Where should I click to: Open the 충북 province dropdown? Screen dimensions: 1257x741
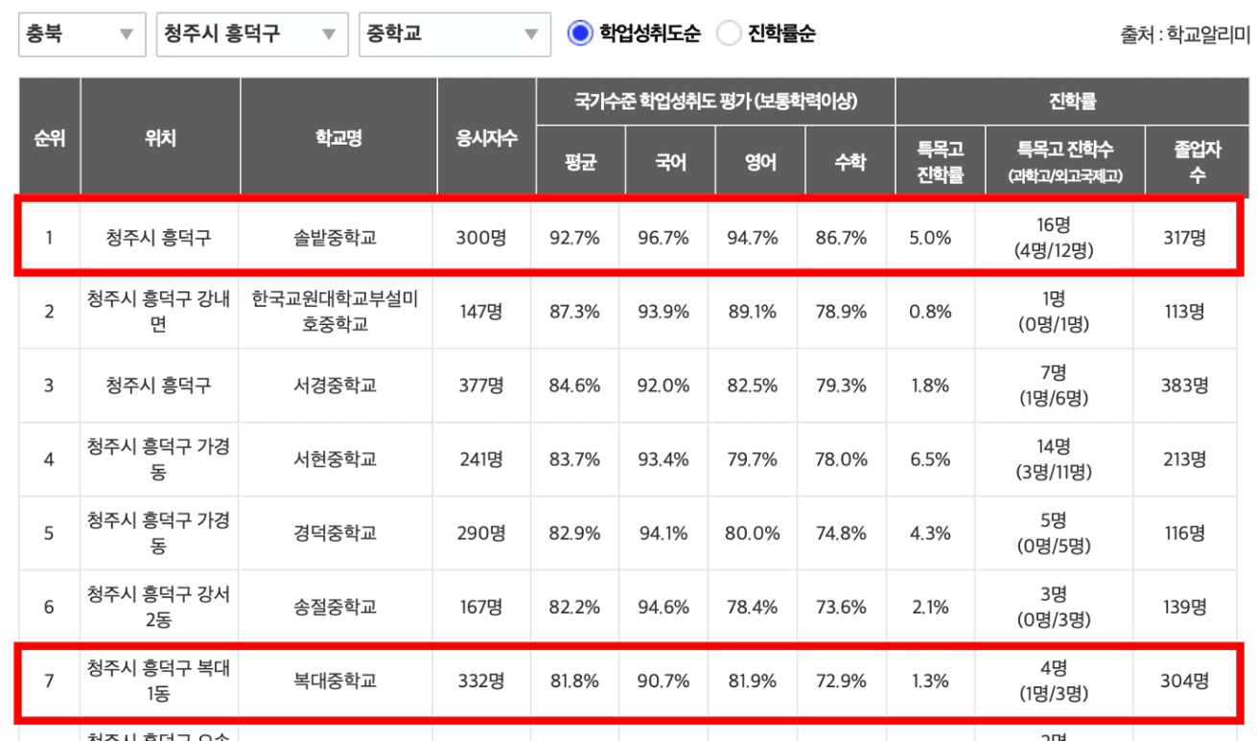pyautogui.click(x=81, y=35)
